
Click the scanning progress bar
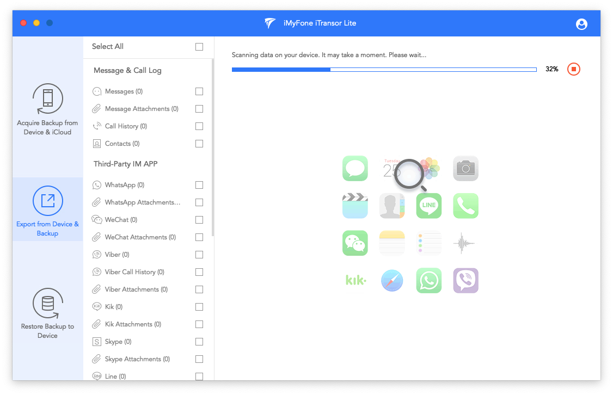click(384, 70)
